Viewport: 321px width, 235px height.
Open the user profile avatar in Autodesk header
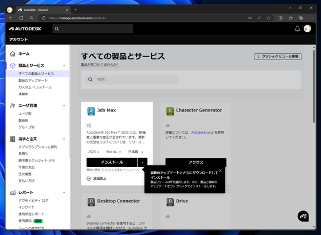click(x=307, y=29)
